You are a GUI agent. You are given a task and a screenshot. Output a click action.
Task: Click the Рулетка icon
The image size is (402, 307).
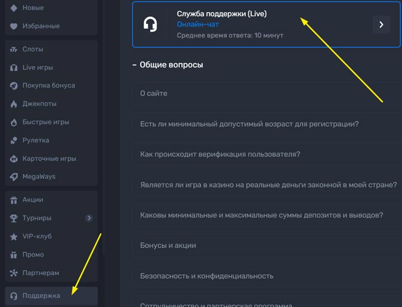[14, 141]
